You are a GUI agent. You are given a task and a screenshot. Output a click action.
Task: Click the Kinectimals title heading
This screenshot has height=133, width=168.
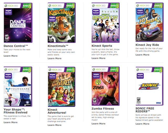[58, 46]
